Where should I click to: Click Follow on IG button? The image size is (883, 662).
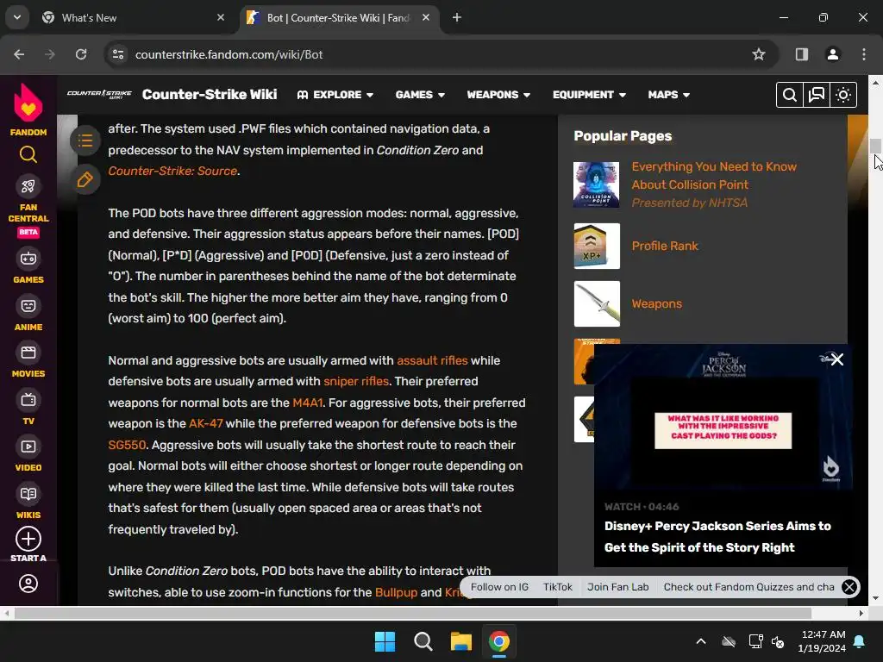(499, 587)
